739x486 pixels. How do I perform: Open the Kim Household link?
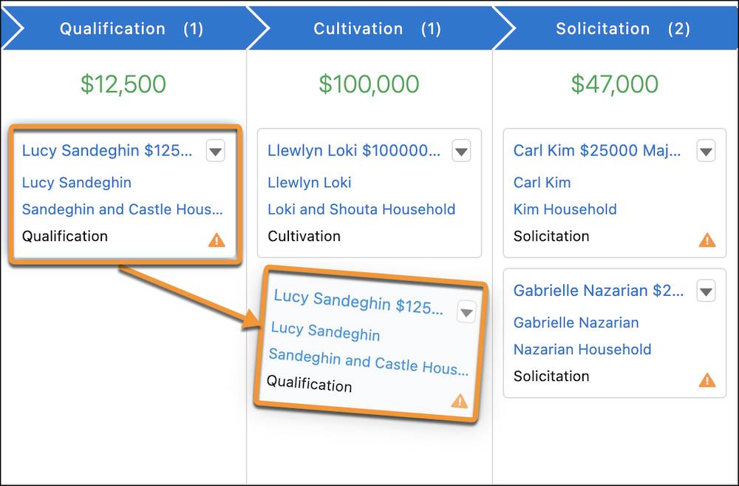coord(565,209)
